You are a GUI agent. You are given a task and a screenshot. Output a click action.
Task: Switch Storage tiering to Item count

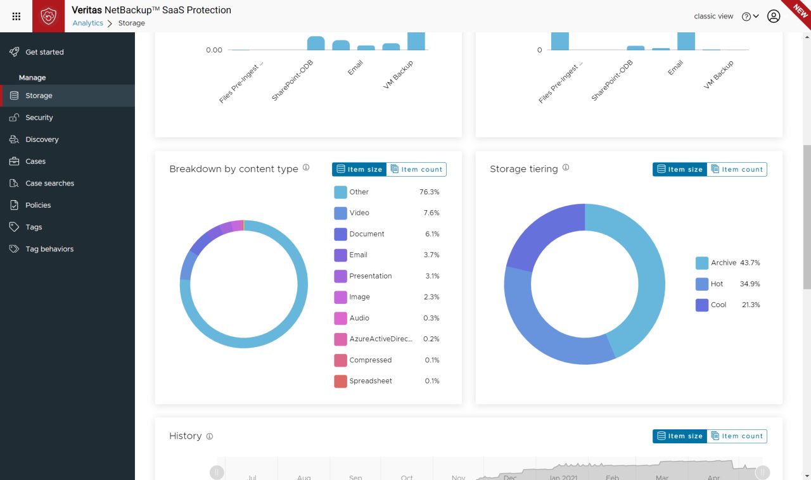737,169
